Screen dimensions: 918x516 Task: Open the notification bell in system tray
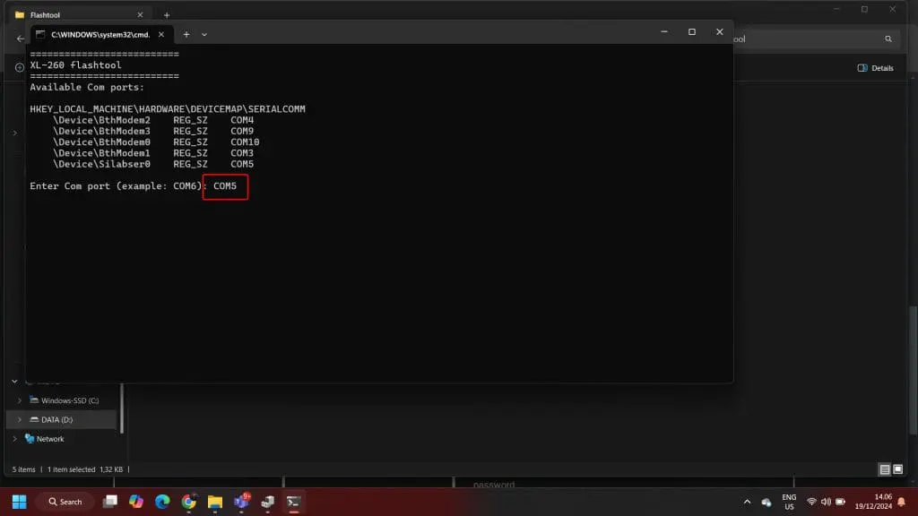click(x=902, y=502)
